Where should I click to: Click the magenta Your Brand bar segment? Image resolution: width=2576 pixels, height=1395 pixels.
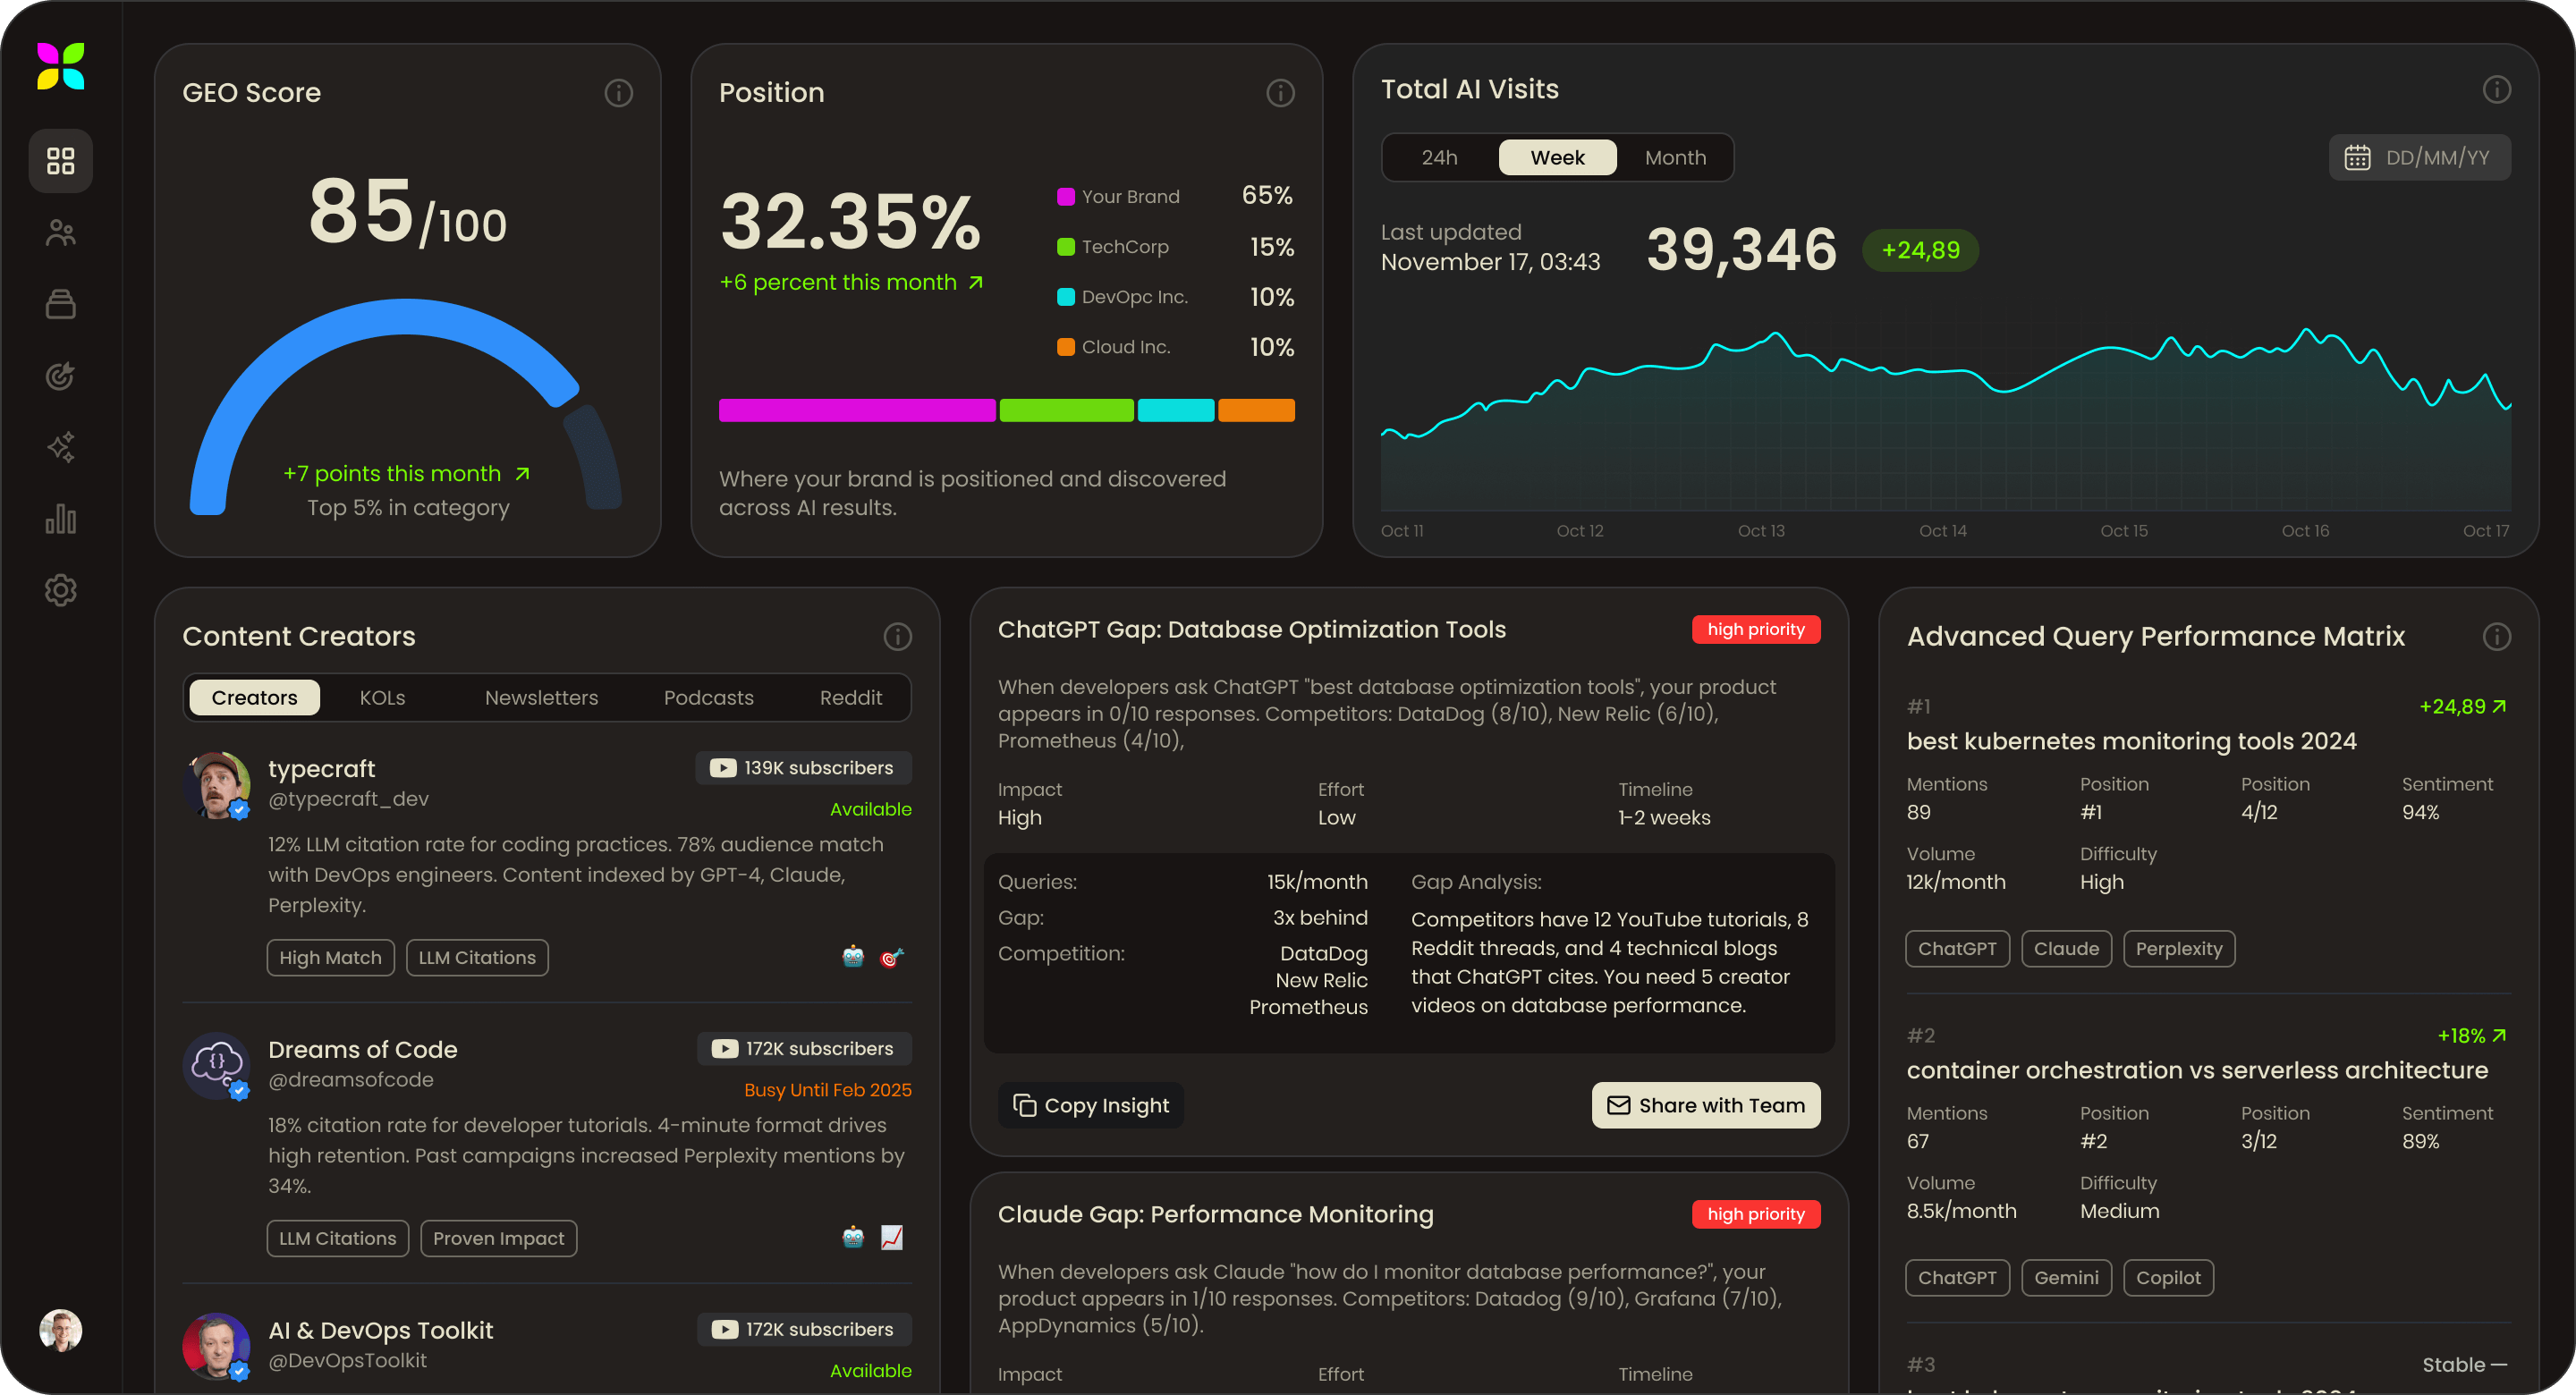[x=856, y=411]
